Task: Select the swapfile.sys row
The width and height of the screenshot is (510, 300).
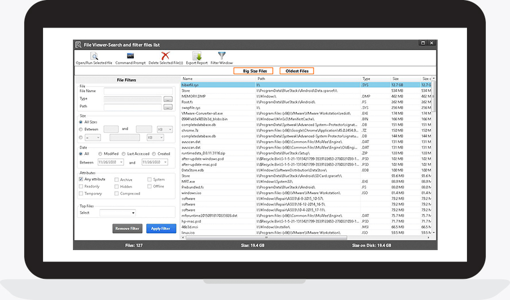Action: [306, 108]
